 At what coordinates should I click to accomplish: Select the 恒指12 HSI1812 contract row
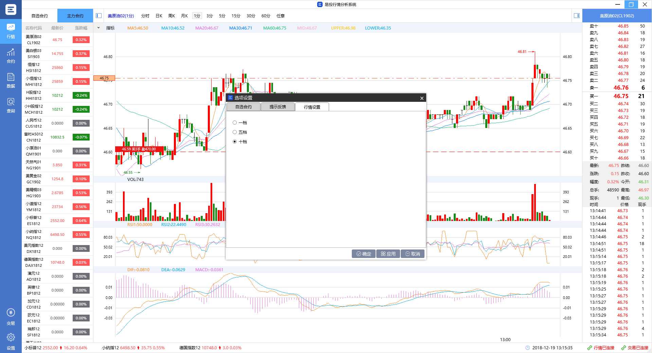57,68
